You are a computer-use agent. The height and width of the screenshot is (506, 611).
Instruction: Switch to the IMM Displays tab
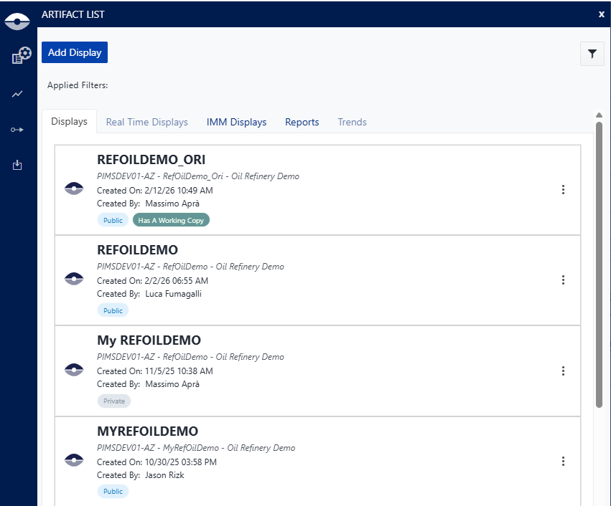click(236, 122)
